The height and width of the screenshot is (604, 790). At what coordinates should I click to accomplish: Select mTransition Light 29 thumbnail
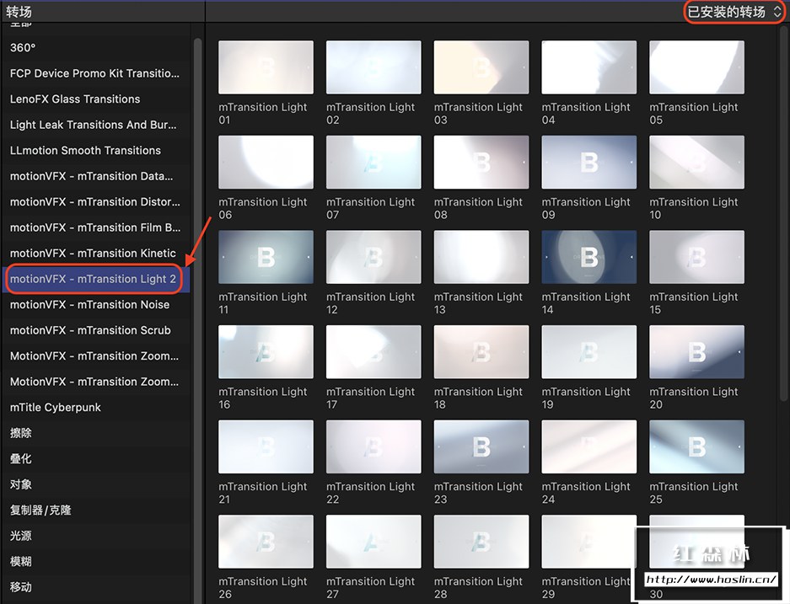pos(589,542)
